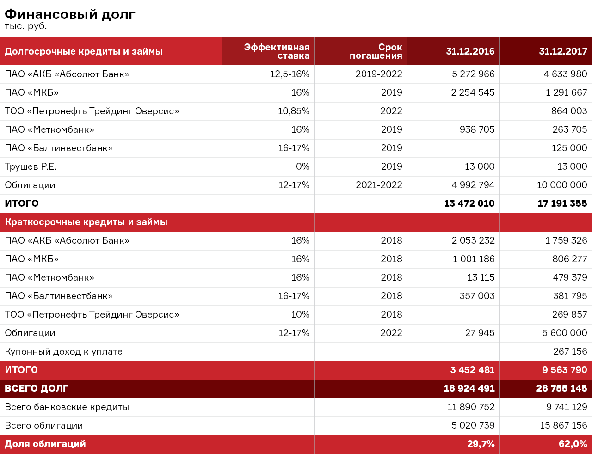Select the value '125 000'
This screenshot has width=592, height=454.
(x=569, y=148)
